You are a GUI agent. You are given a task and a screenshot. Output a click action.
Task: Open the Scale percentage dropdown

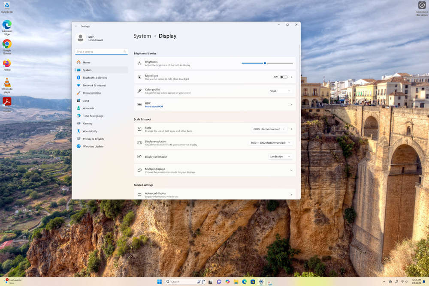[269, 129]
